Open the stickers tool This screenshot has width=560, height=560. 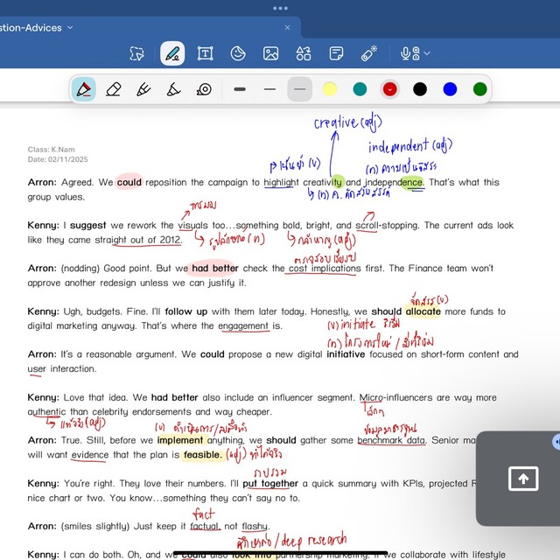pyautogui.click(x=237, y=53)
